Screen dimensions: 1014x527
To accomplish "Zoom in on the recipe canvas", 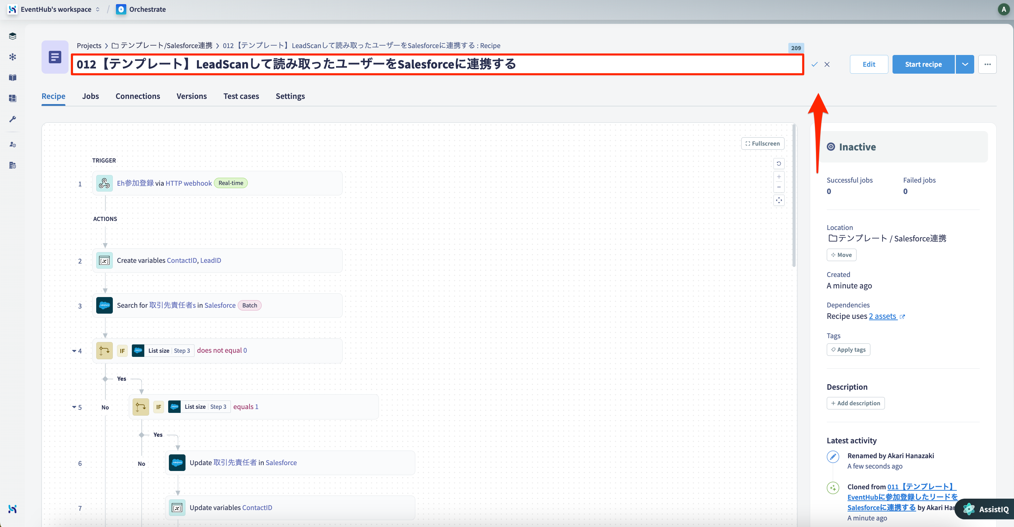I will 779,177.
